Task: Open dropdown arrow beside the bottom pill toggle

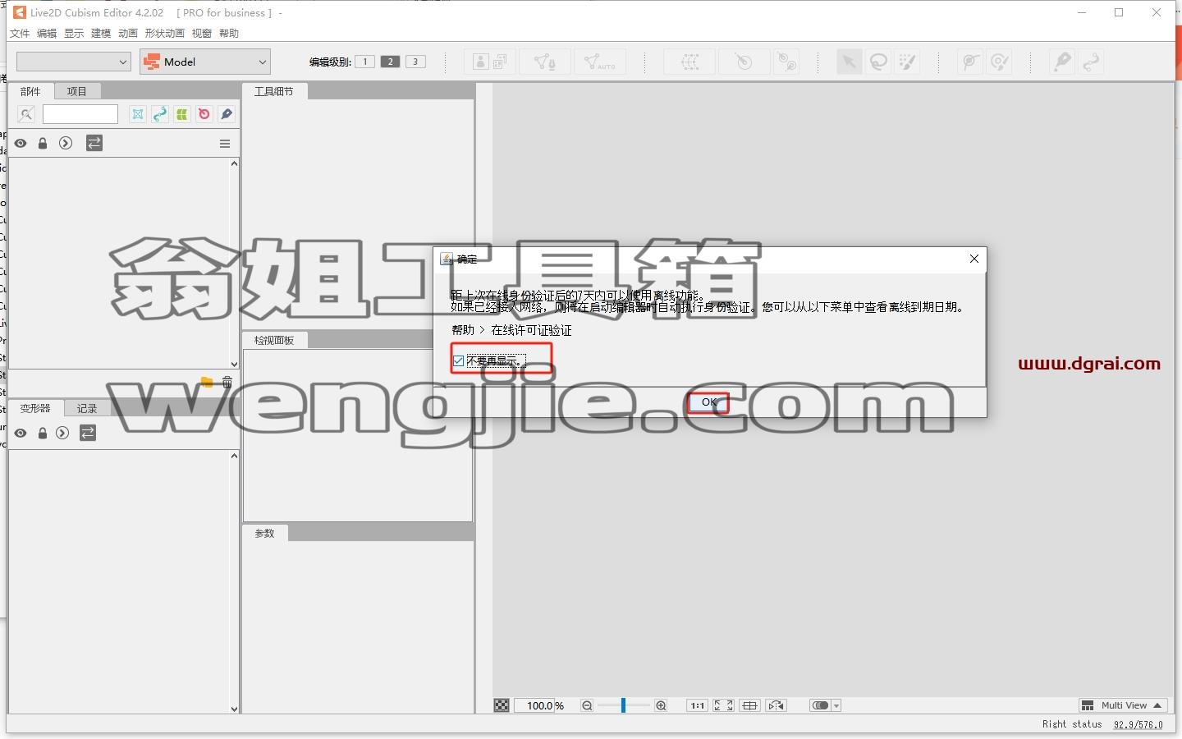Action: pos(836,705)
